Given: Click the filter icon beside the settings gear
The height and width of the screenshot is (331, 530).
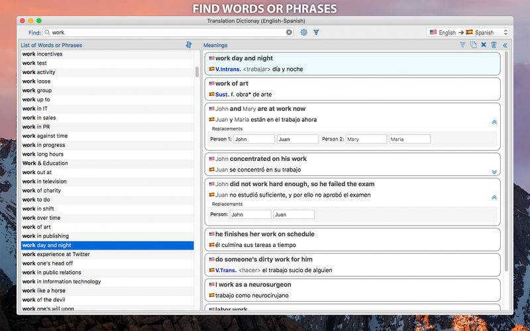Looking at the screenshot, I should pos(316,32).
